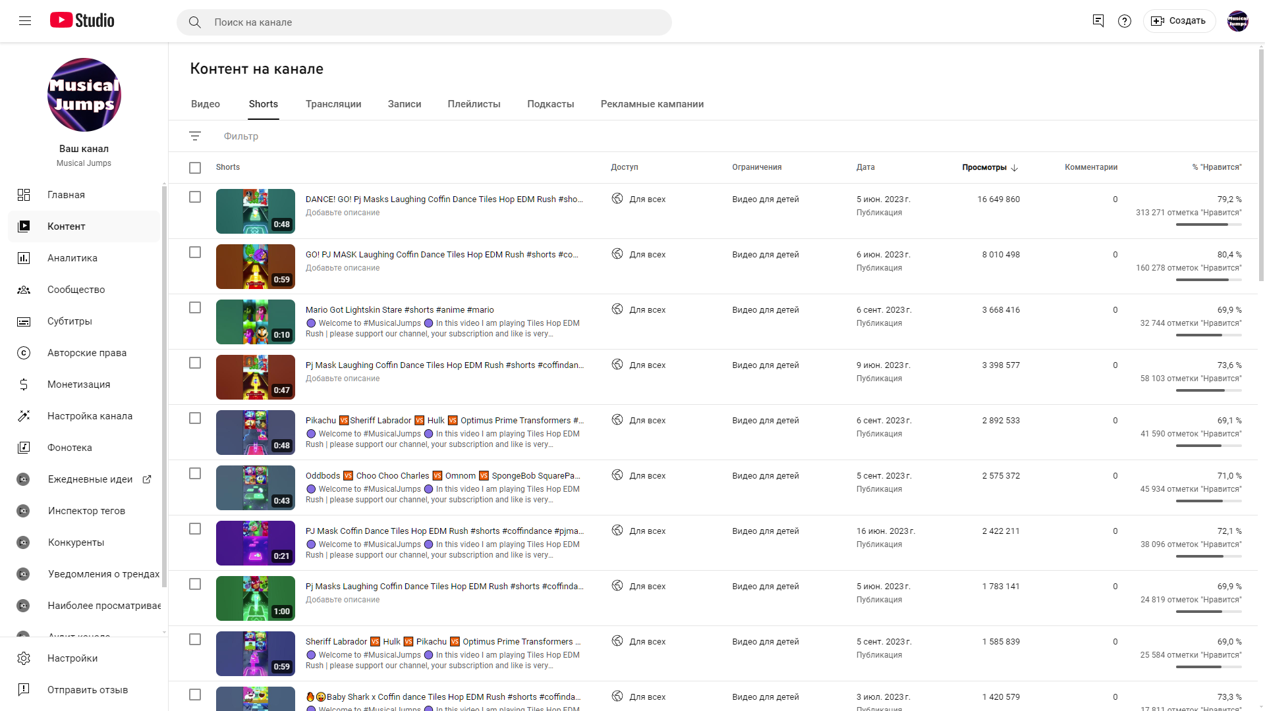Image resolution: width=1265 pixels, height=711 pixels.
Task: Click the Отправить отзыв feedback icon
Action: (x=24, y=690)
